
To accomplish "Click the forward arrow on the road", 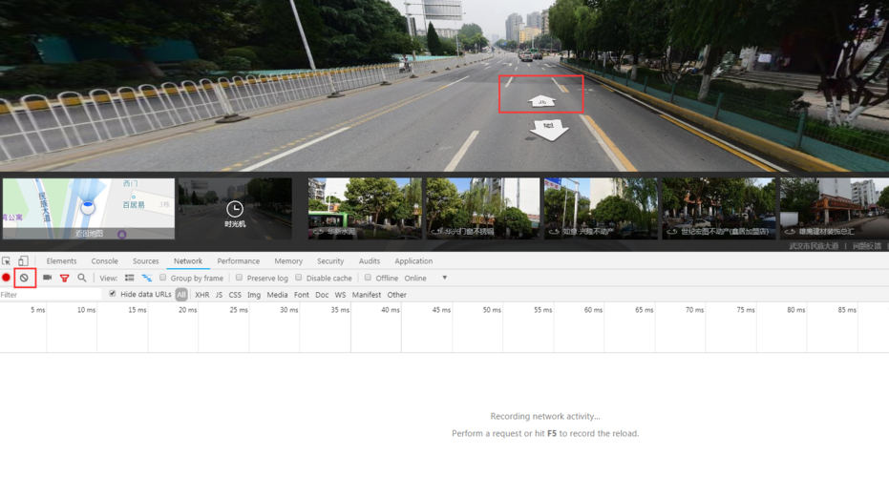I will [541, 101].
